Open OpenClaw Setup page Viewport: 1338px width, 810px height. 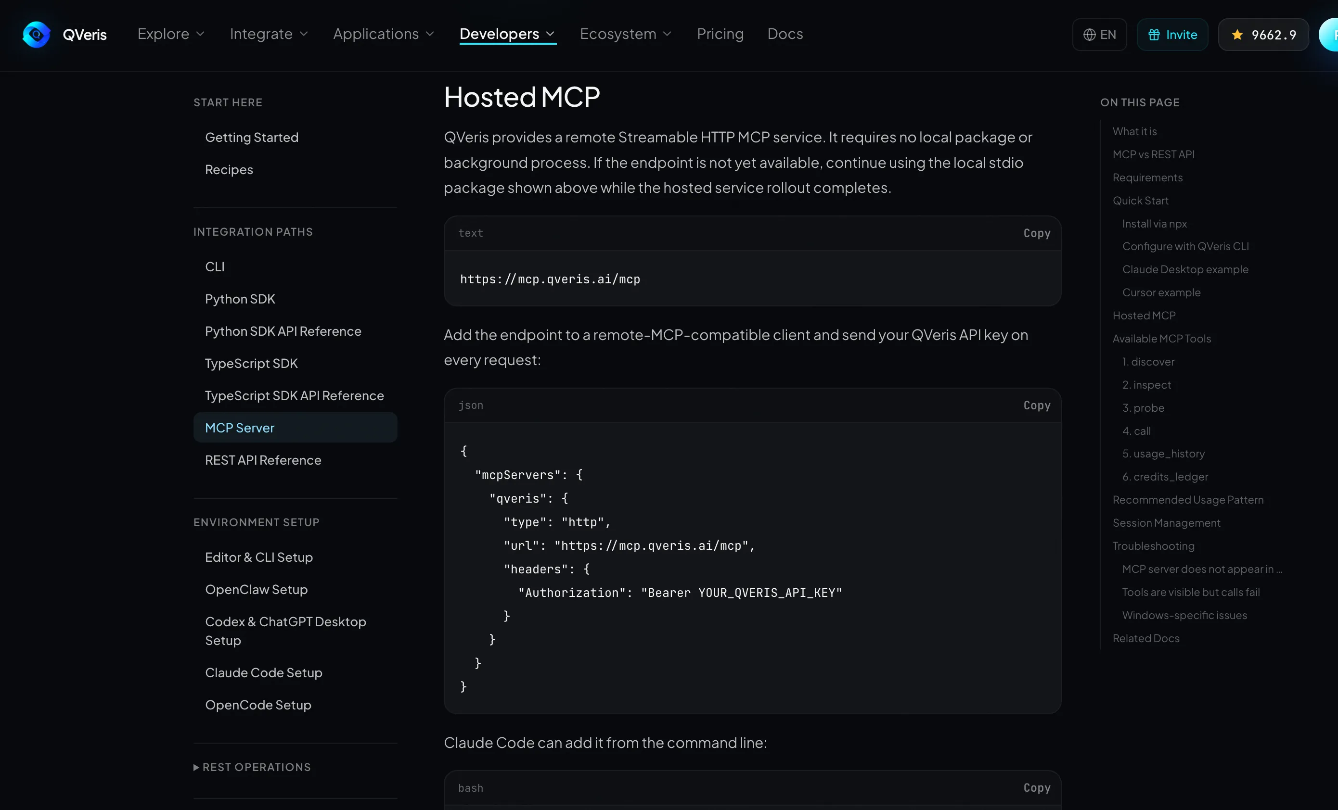(257, 589)
